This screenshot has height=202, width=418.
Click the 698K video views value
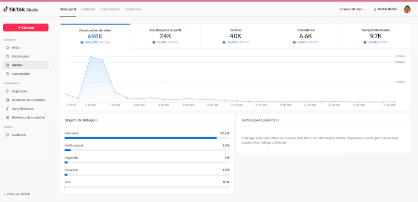[95, 36]
